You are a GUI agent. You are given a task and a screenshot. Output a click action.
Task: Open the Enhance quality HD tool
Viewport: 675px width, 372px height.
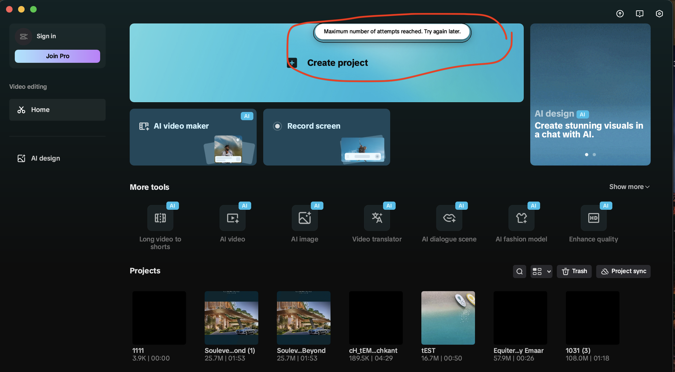click(x=594, y=218)
